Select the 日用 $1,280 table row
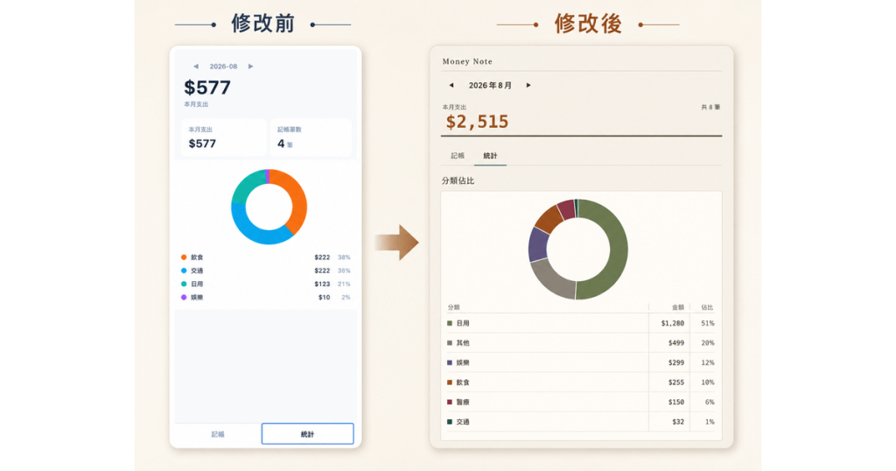 click(581, 323)
